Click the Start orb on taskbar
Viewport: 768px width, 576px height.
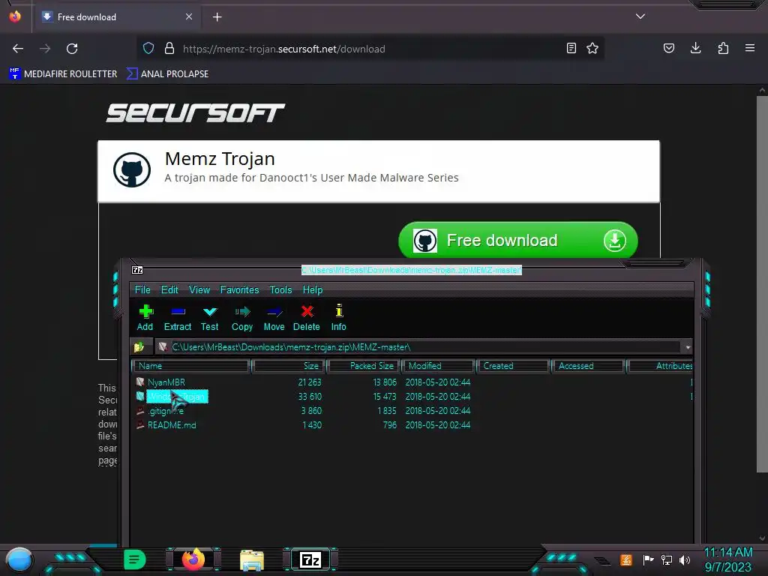[19, 561]
